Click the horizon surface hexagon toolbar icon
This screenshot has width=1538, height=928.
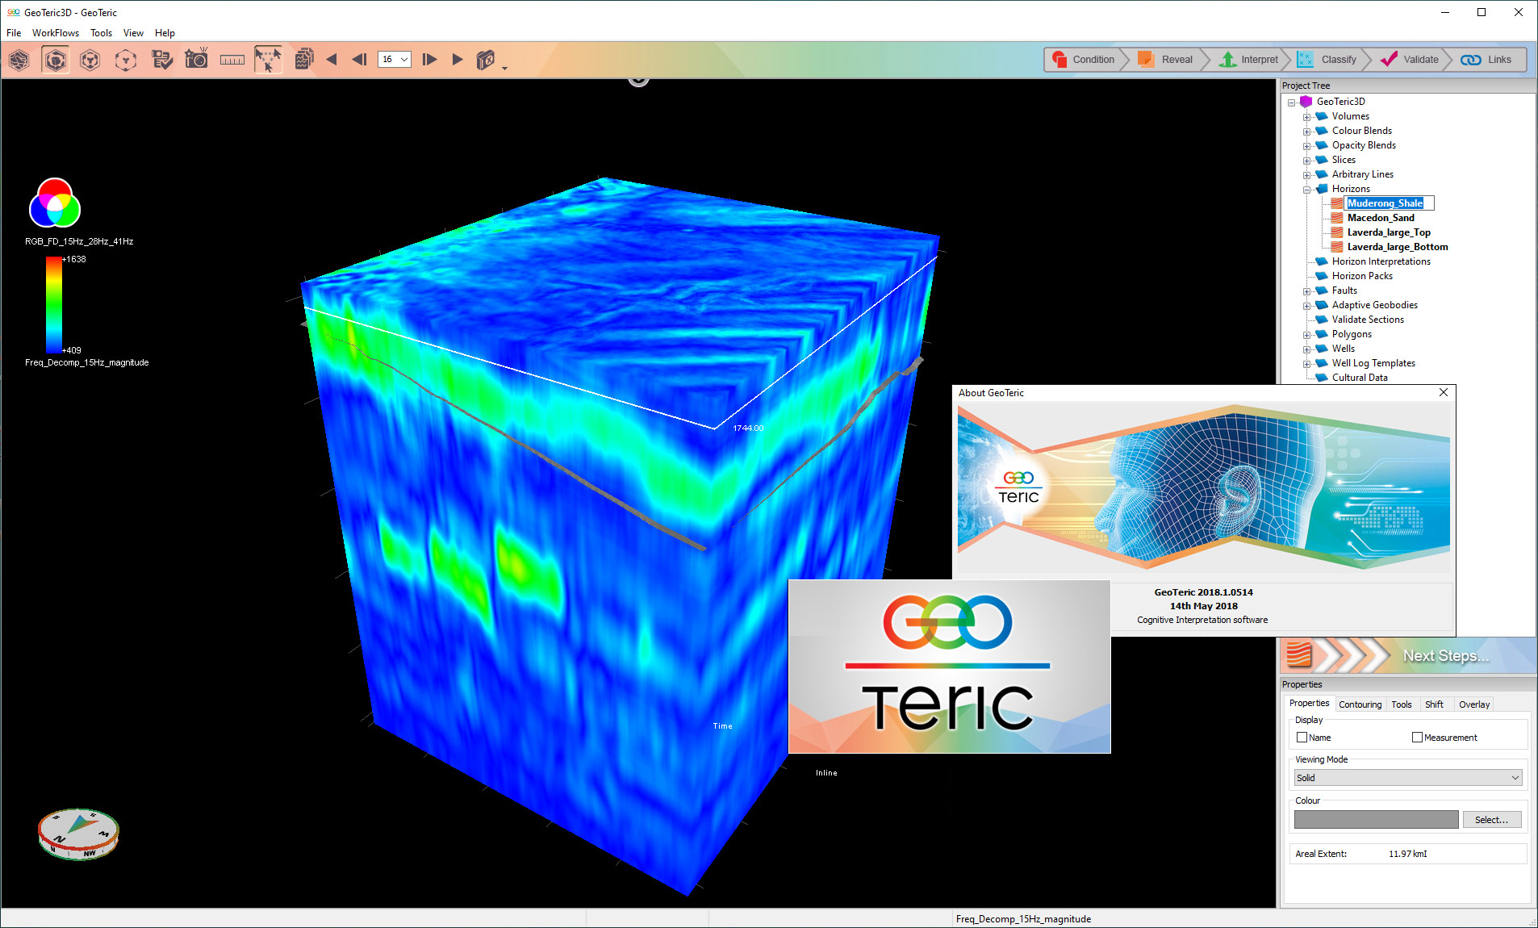[19, 60]
